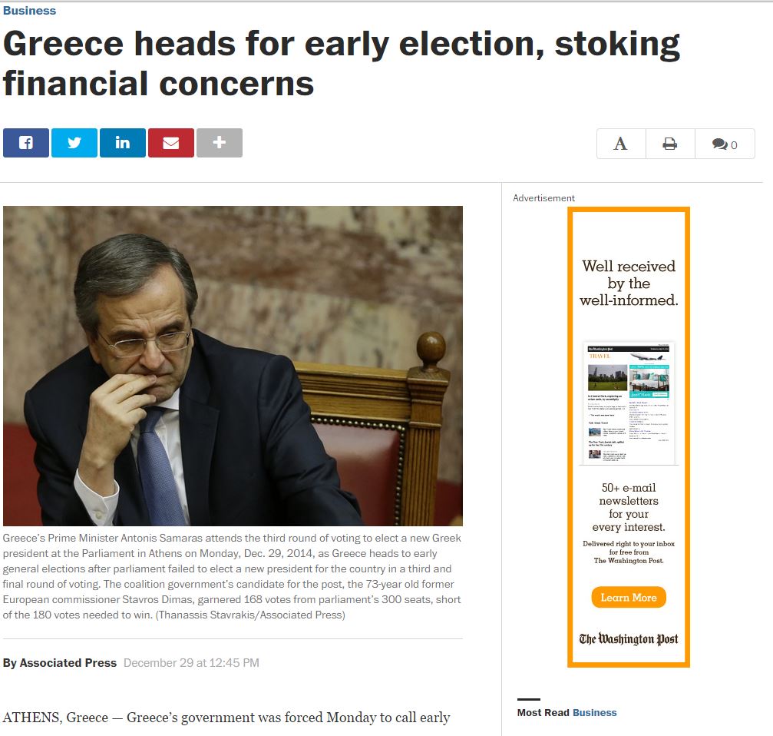Click the Greece early election headline
The image size is (773, 736).
click(341, 64)
